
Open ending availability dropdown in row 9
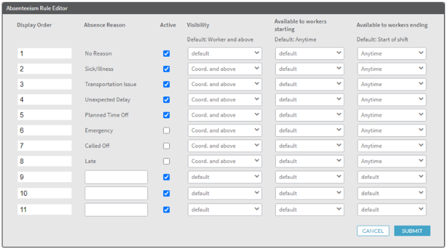(x=392, y=177)
